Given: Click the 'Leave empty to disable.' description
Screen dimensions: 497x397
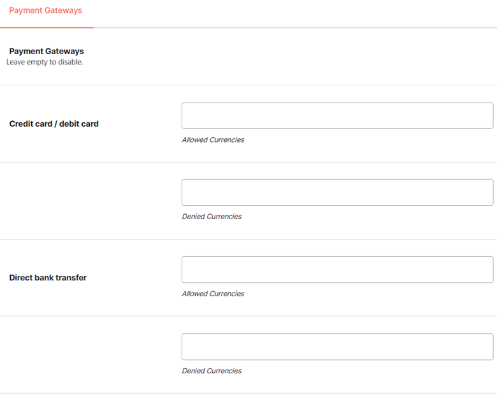Looking at the screenshot, I should click(x=45, y=62).
